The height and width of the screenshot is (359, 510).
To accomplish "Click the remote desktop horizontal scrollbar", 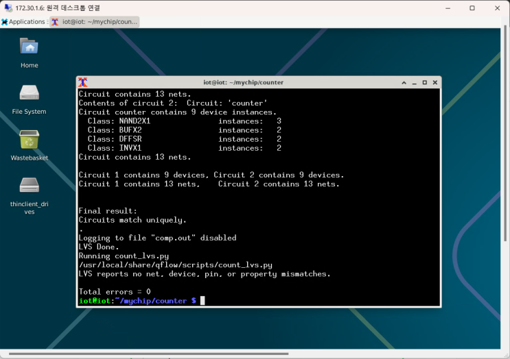I will pyautogui.click(x=149, y=354).
